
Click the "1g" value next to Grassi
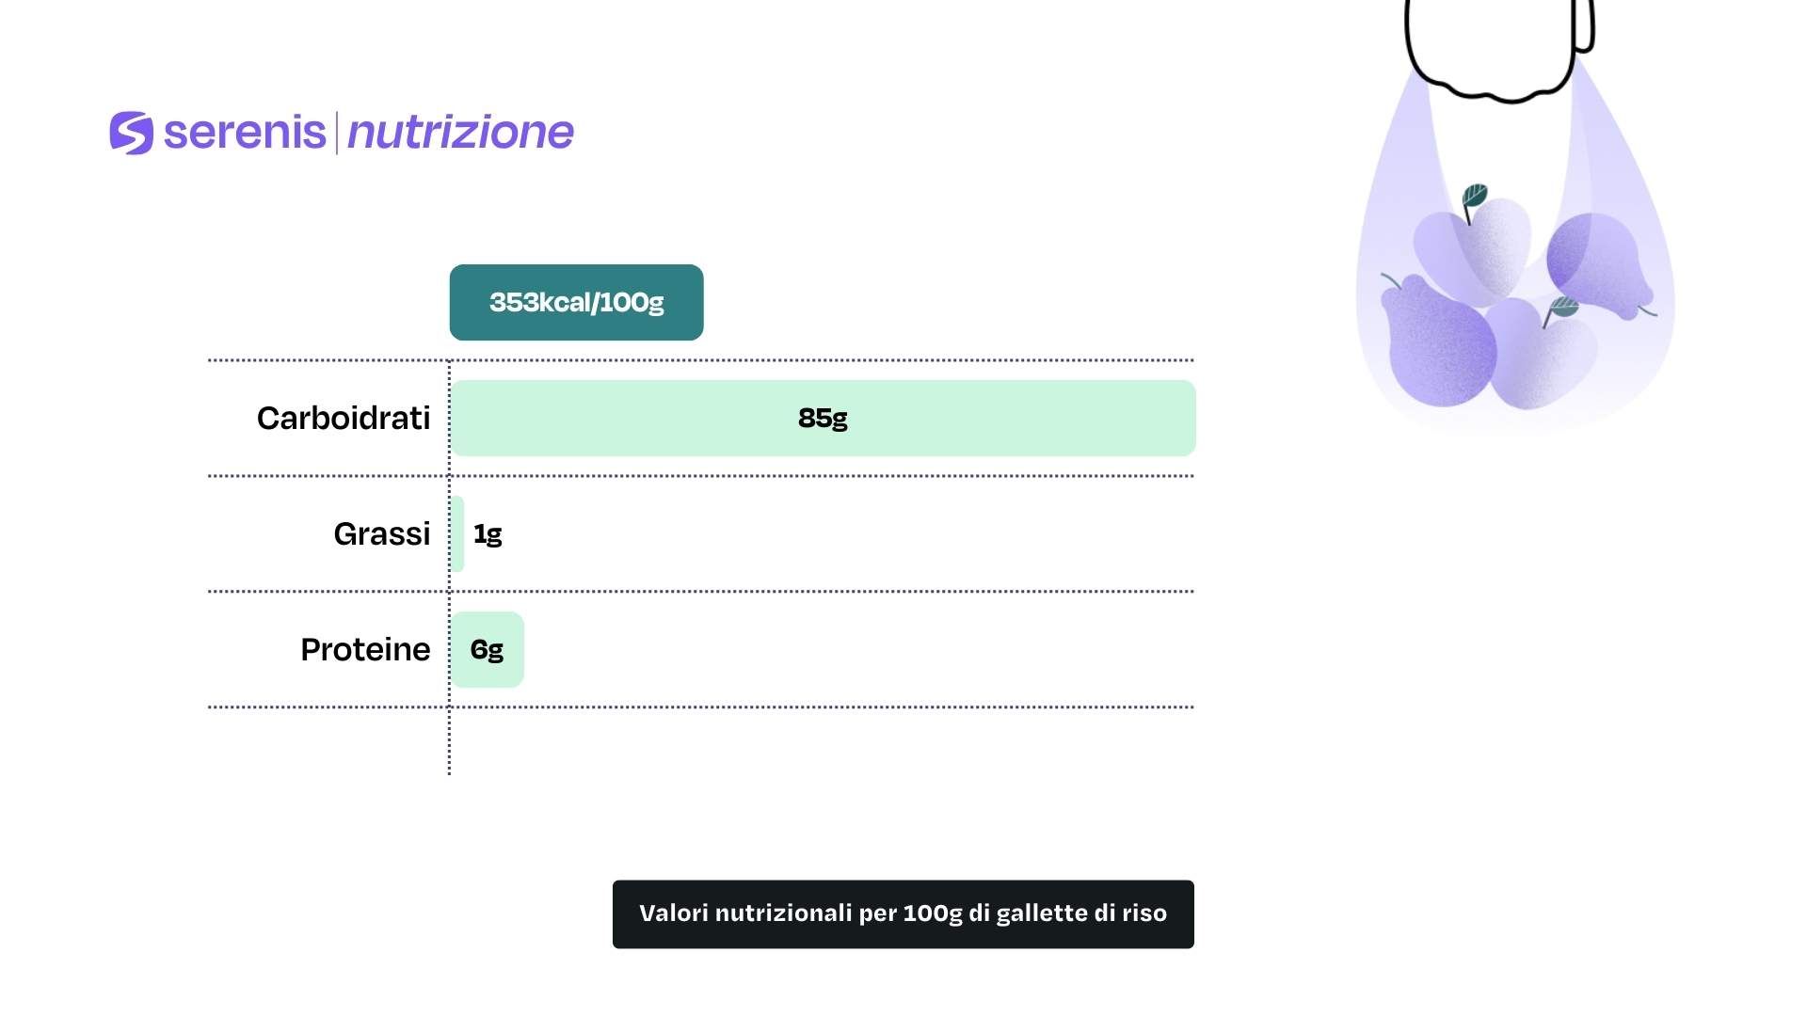[x=488, y=534]
